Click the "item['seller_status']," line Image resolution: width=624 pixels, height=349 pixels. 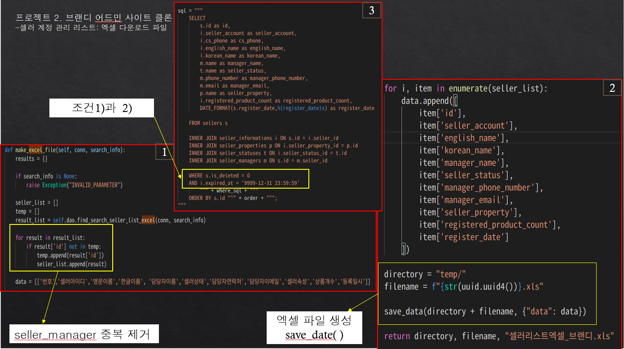466,175
